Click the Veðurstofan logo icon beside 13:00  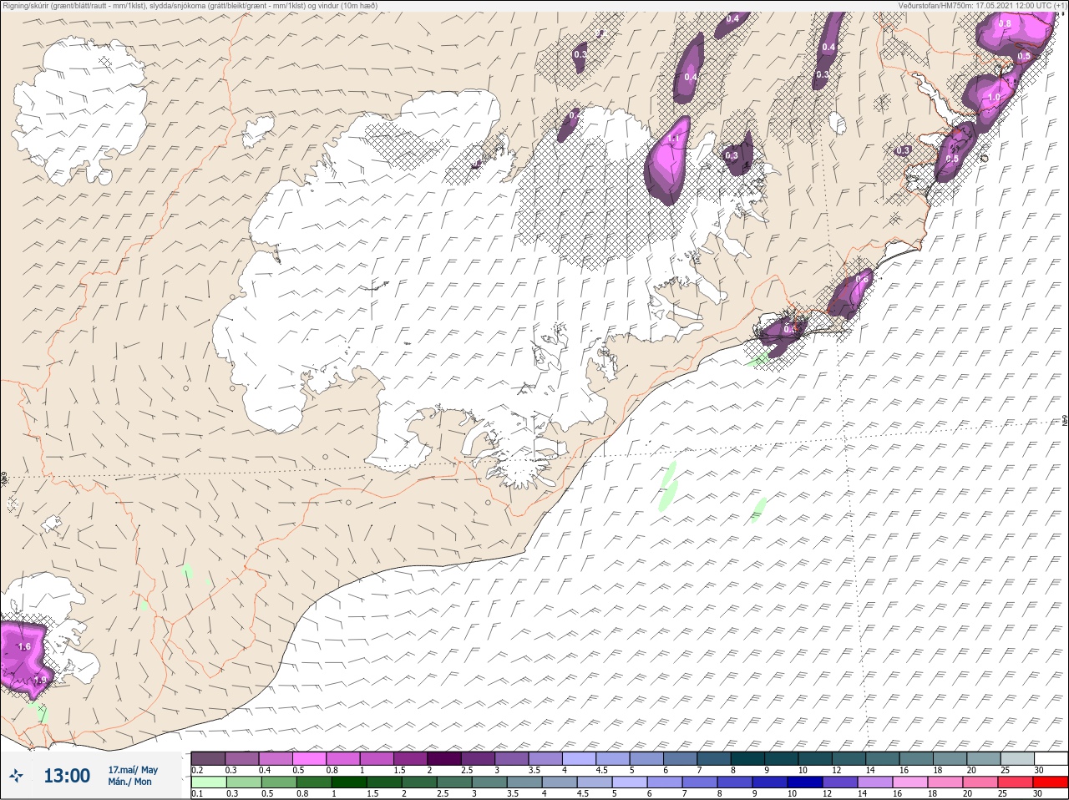pyautogui.click(x=16, y=776)
